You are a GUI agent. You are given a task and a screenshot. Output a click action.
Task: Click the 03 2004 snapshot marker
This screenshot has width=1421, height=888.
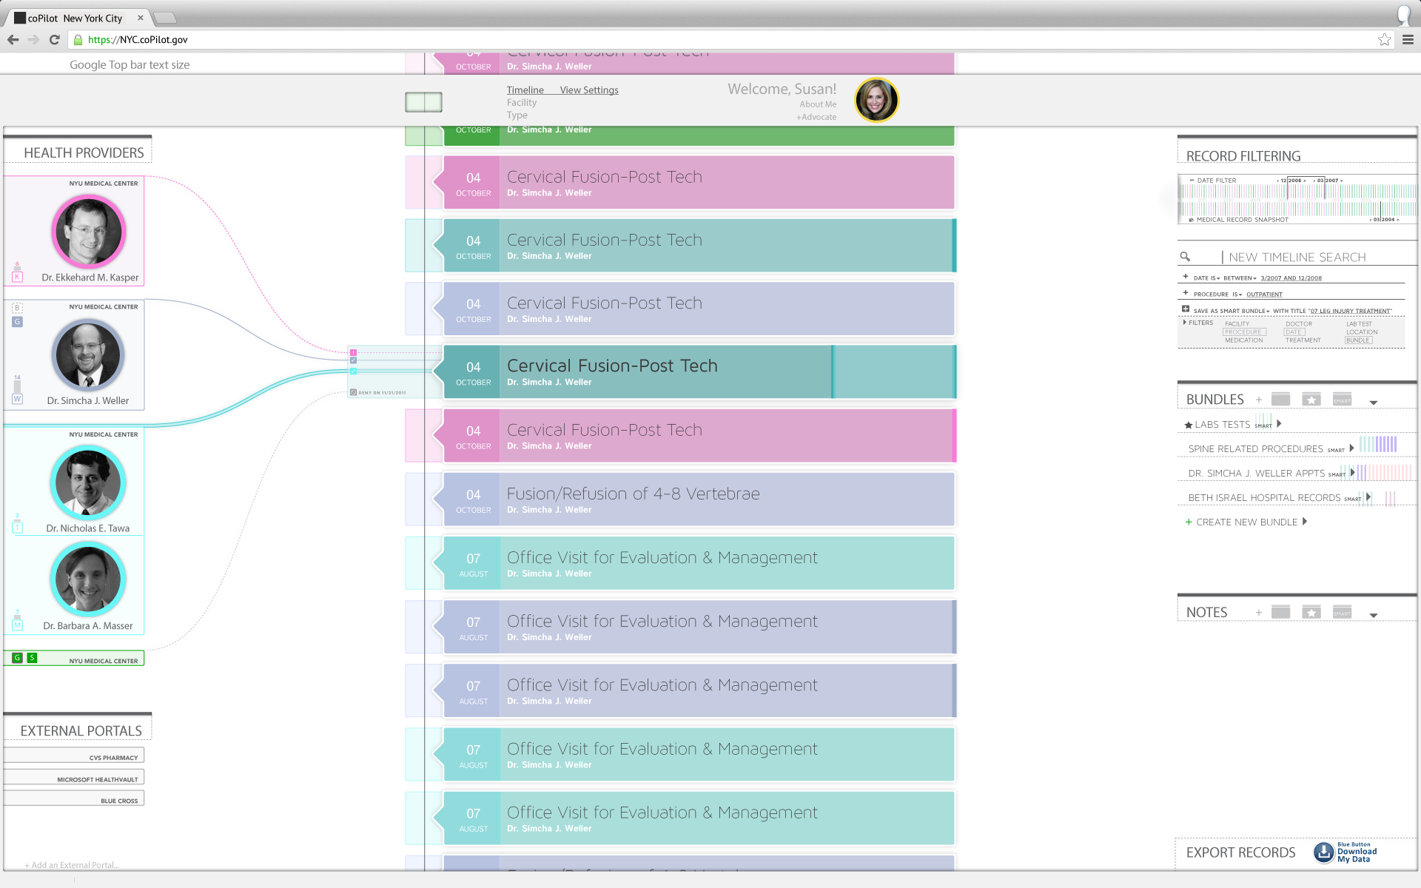1383,220
